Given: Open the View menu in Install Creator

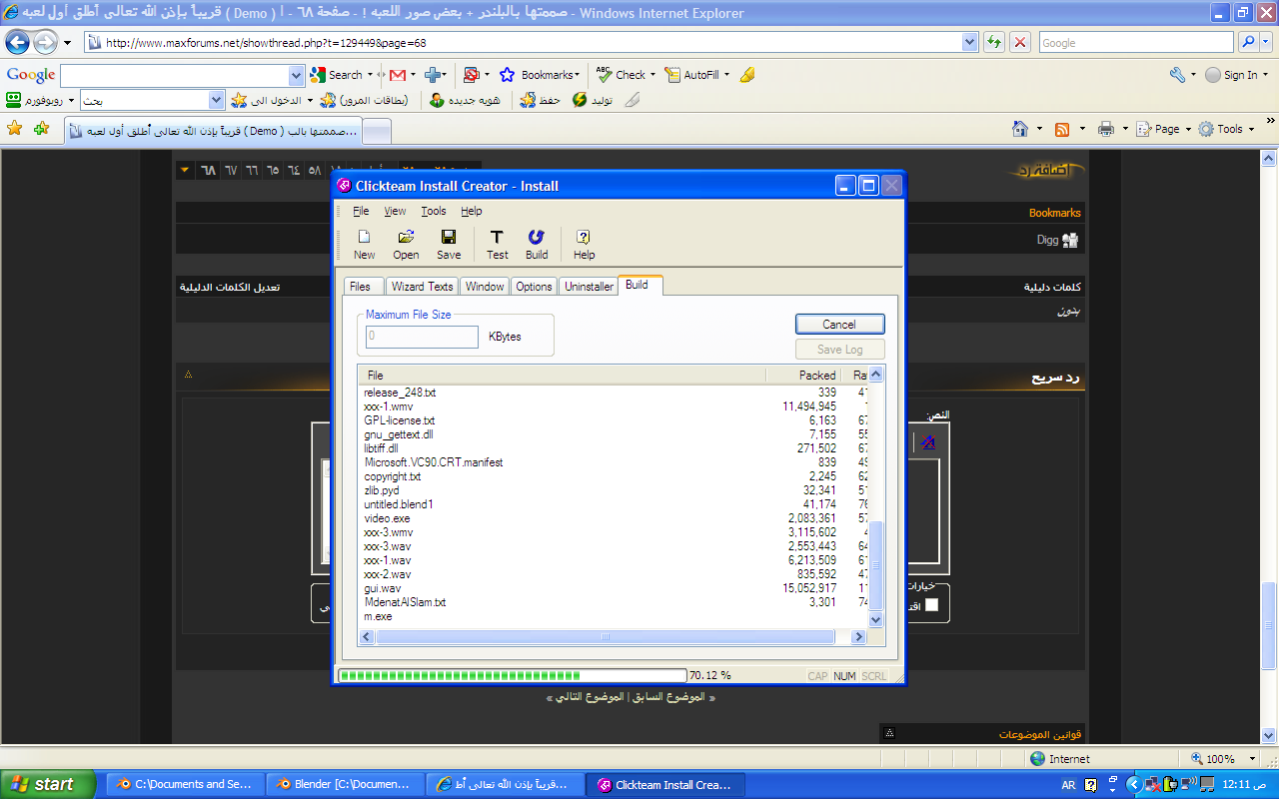Looking at the screenshot, I should (x=396, y=211).
